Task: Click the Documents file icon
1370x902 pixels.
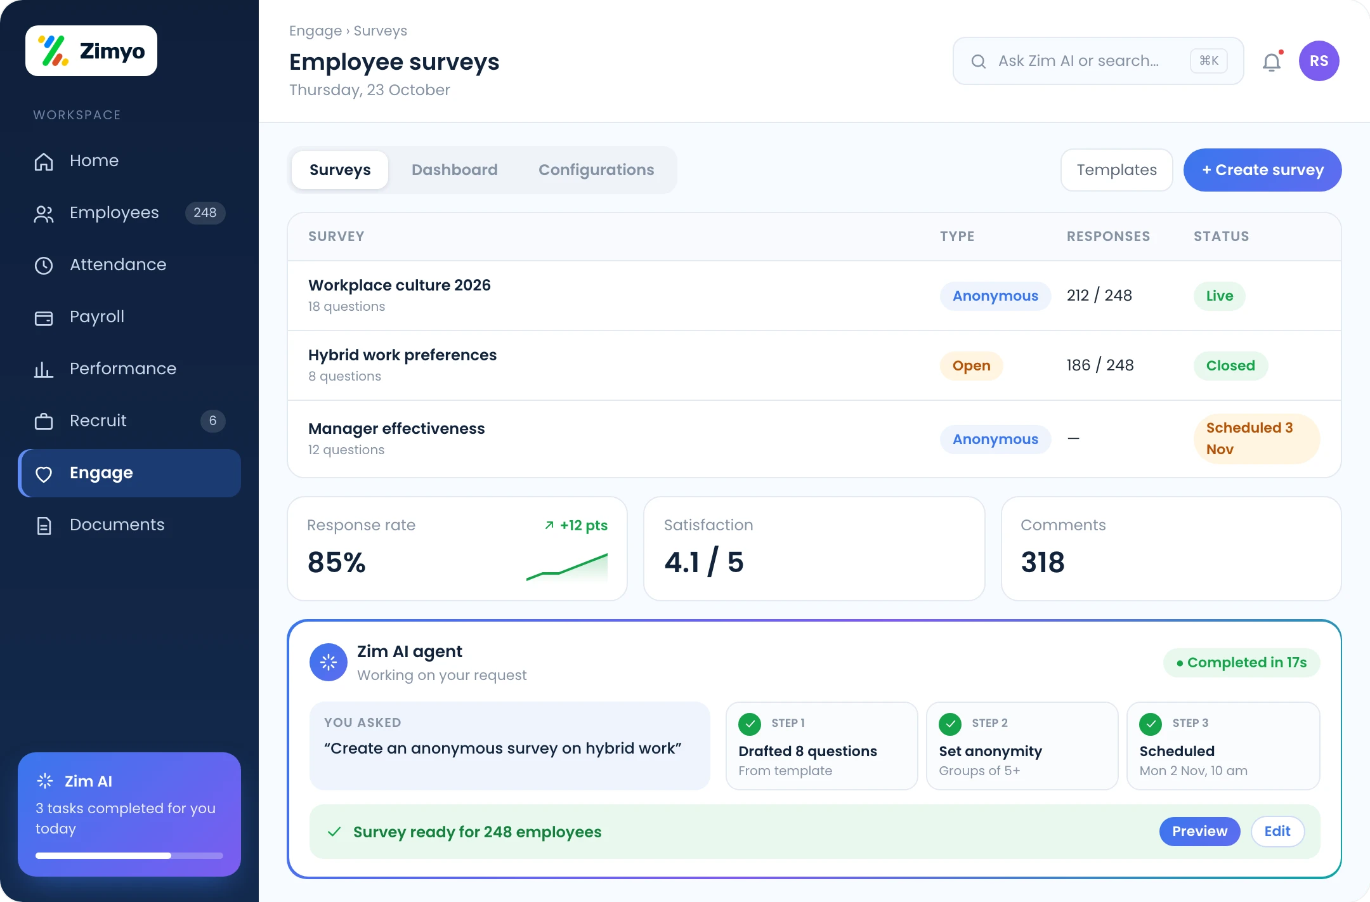Action: pyautogui.click(x=44, y=525)
